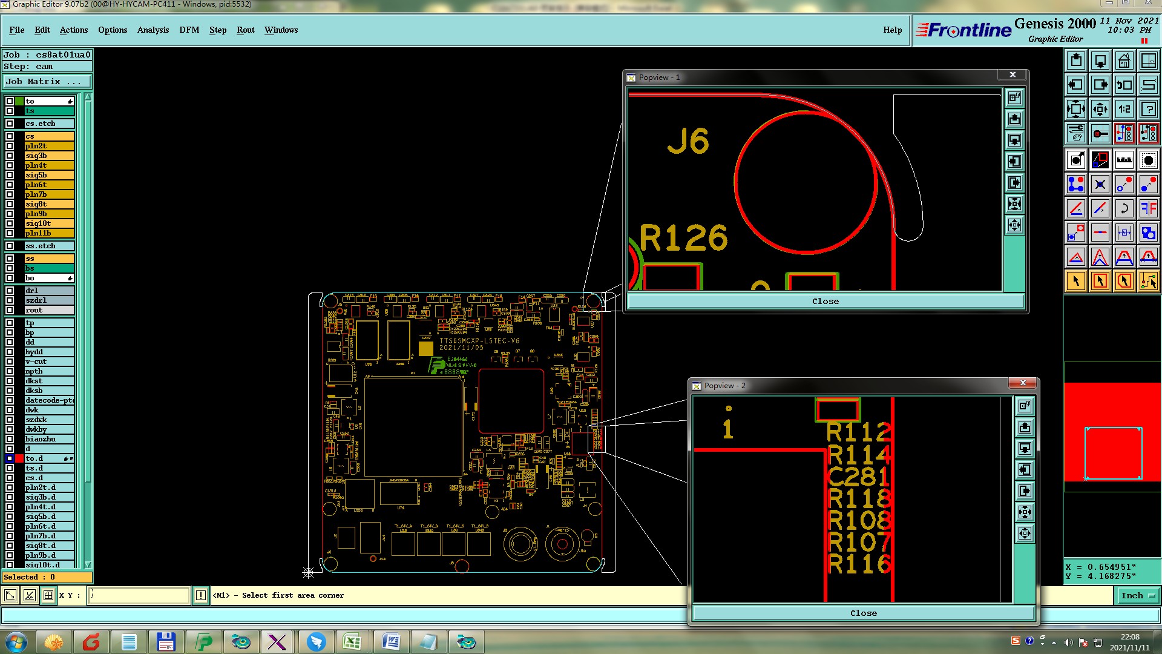Viewport: 1162px width, 654px height.
Task: Click the zoom out expand-arrows icon
Action: pos(1076,109)
